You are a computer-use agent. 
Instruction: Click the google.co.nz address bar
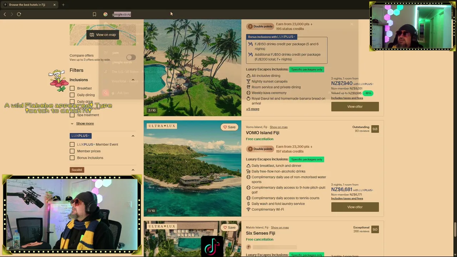point(121,14)
